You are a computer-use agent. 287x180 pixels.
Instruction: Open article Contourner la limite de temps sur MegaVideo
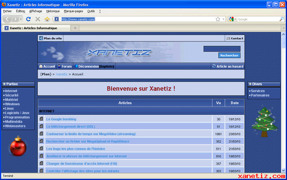click(x=91, y=134)
